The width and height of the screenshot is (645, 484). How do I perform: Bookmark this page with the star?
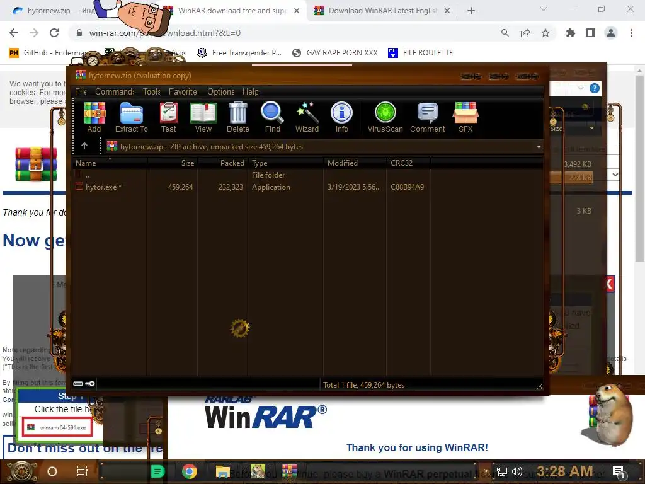(x=545, y=33)
